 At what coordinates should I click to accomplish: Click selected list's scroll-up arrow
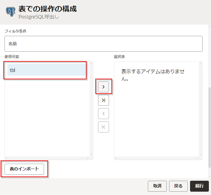click(200, 63)
